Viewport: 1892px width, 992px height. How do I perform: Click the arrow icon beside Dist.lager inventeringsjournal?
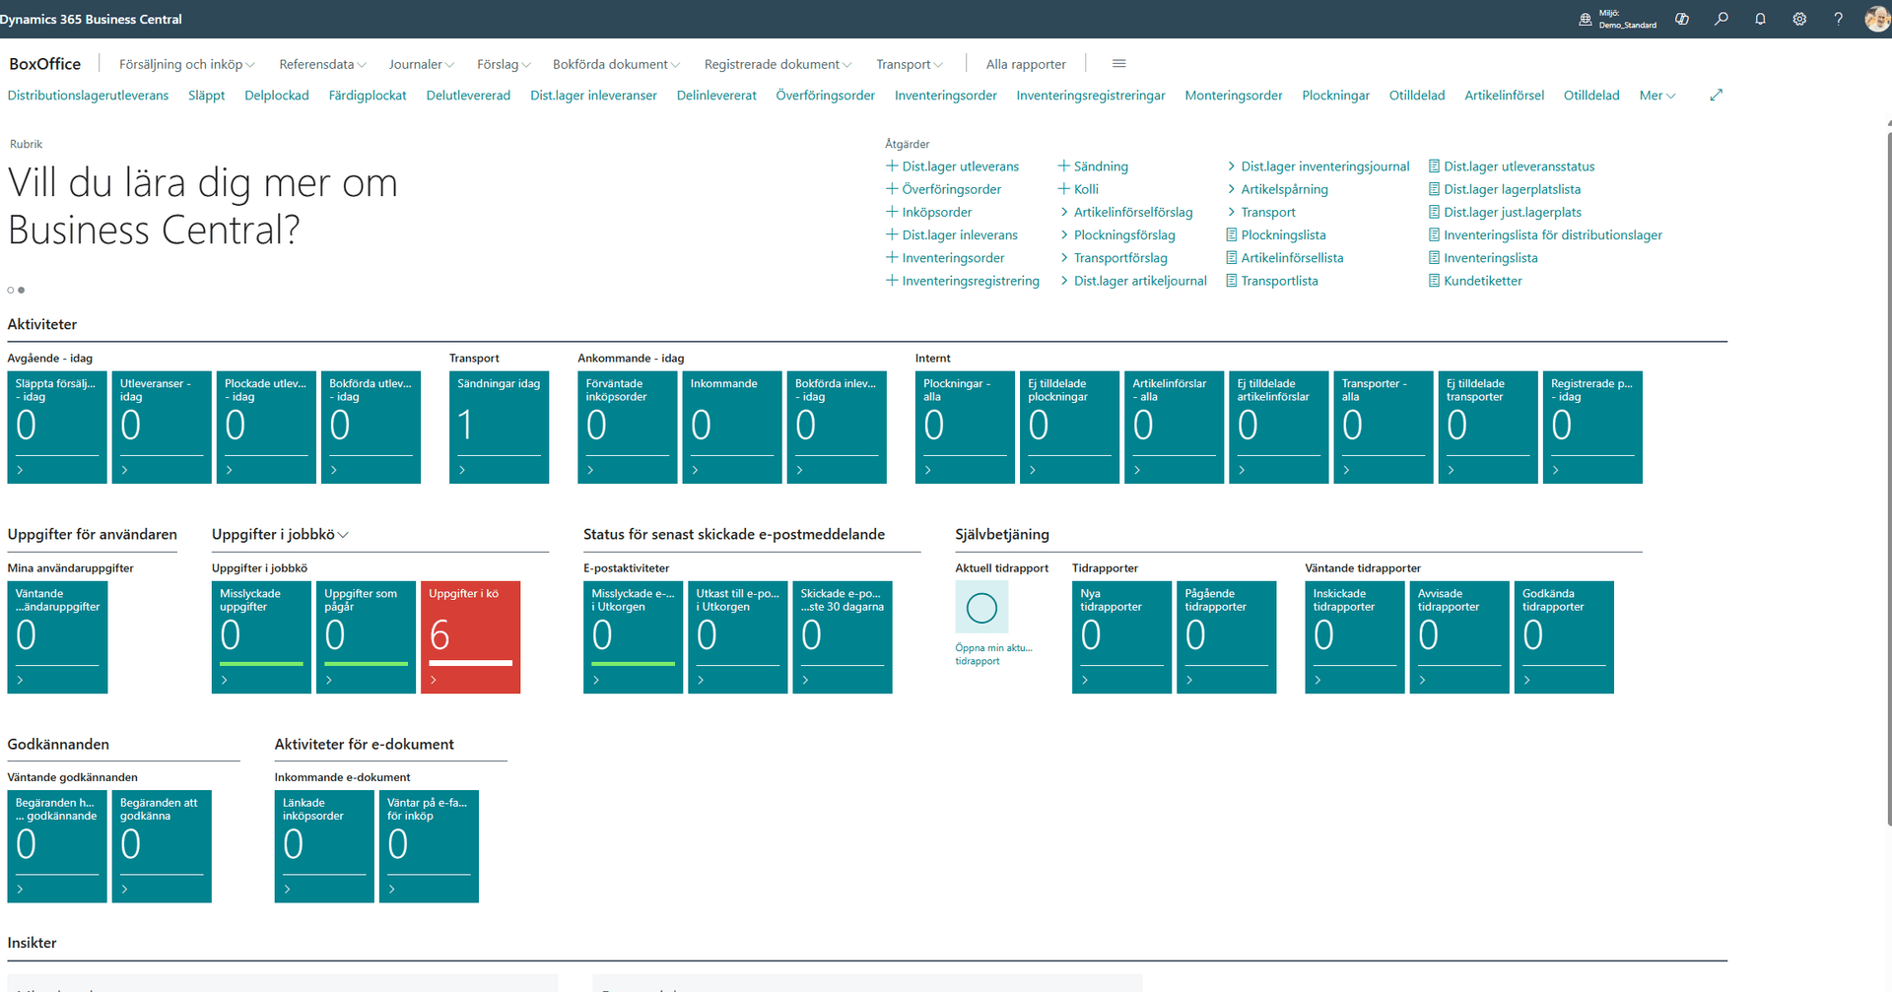(x=1232, y=166)
